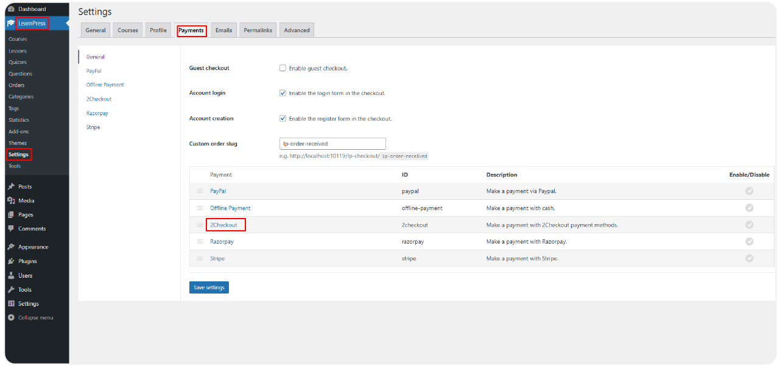Image resolution: width=780 pixels, height=366 pixels.
Task: Enable the guest checkout checkbox
Action: pos(283,68)
